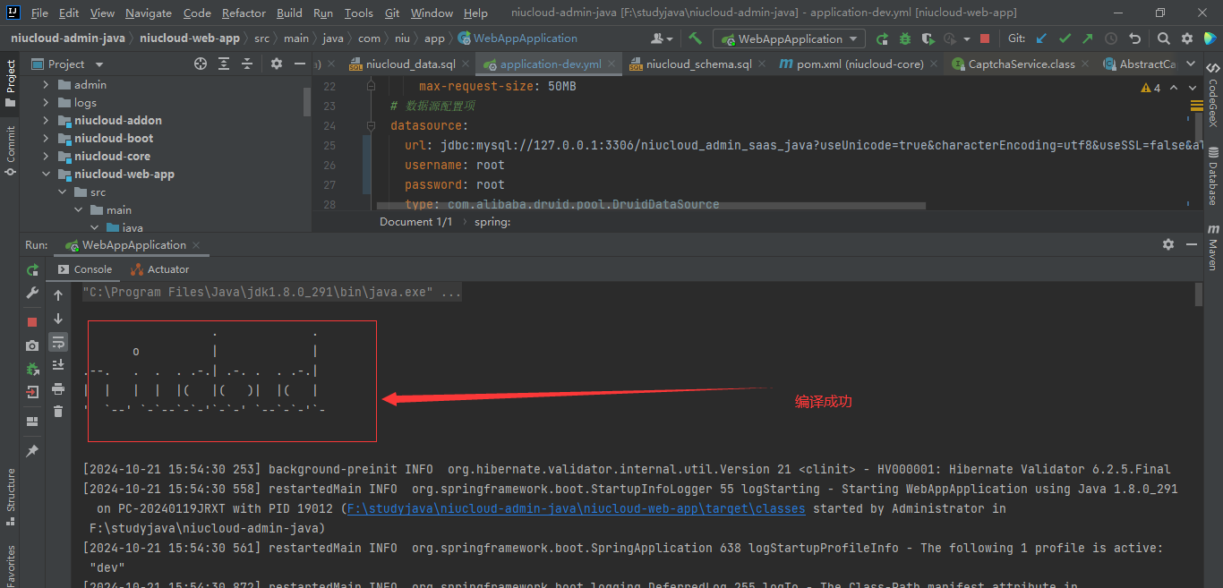Open the target\classes path link in console
Image resolution: width=1223 pixels, height=588 pixels.
tap(576, 508)
